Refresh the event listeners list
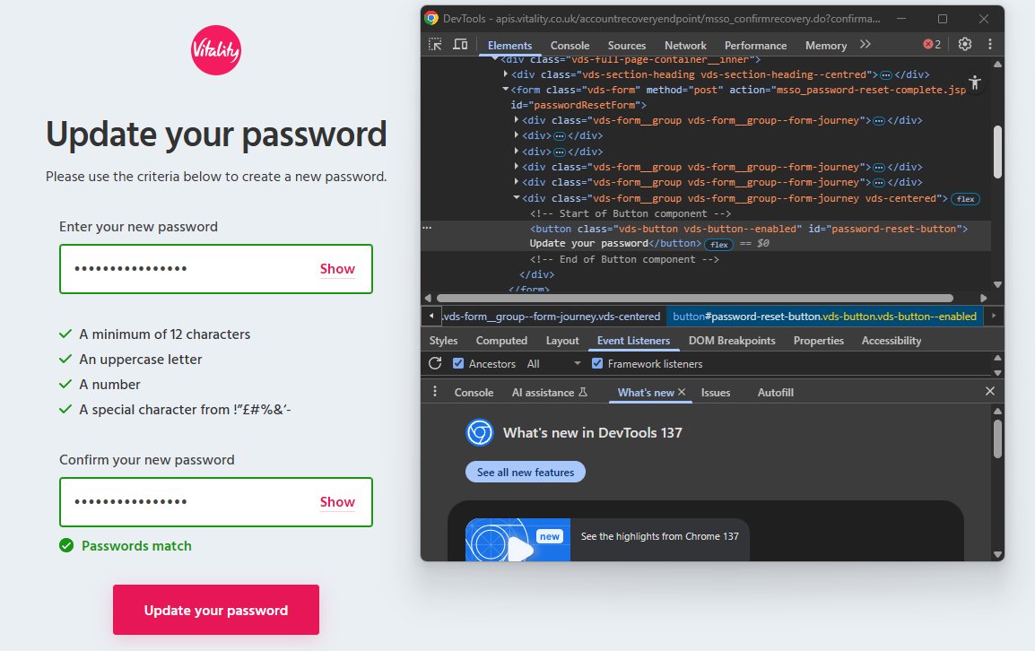The image size is (1035, 651). click(x=435, y=363)
